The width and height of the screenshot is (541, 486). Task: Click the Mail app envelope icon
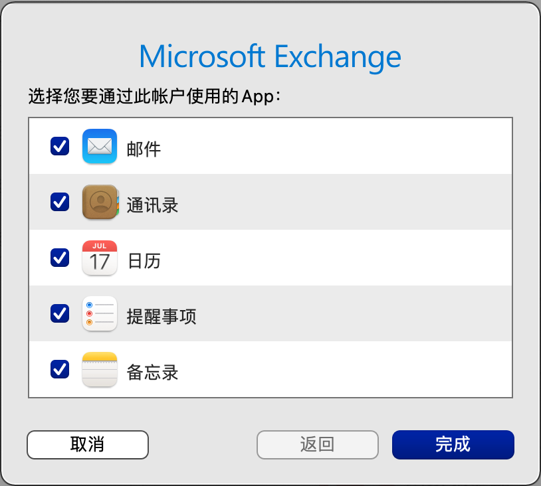(x=100, y=146)
